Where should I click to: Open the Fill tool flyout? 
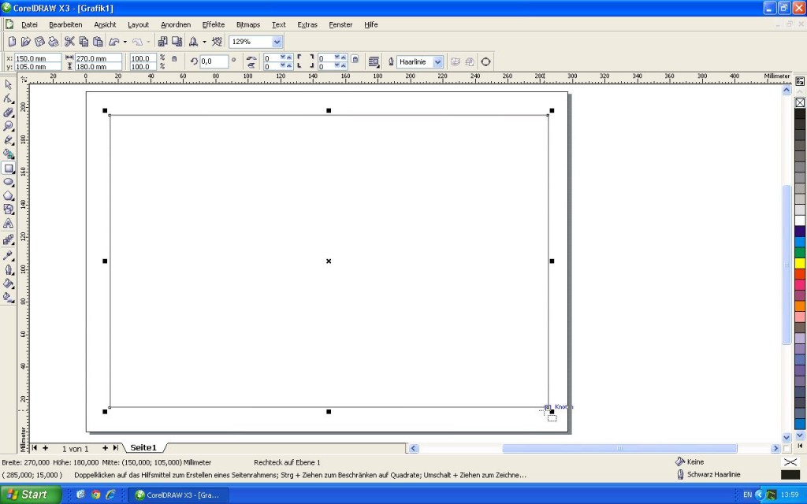tap(8, 283)
